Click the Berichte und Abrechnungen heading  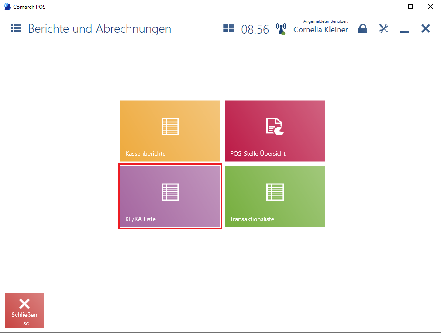point(100,29)
